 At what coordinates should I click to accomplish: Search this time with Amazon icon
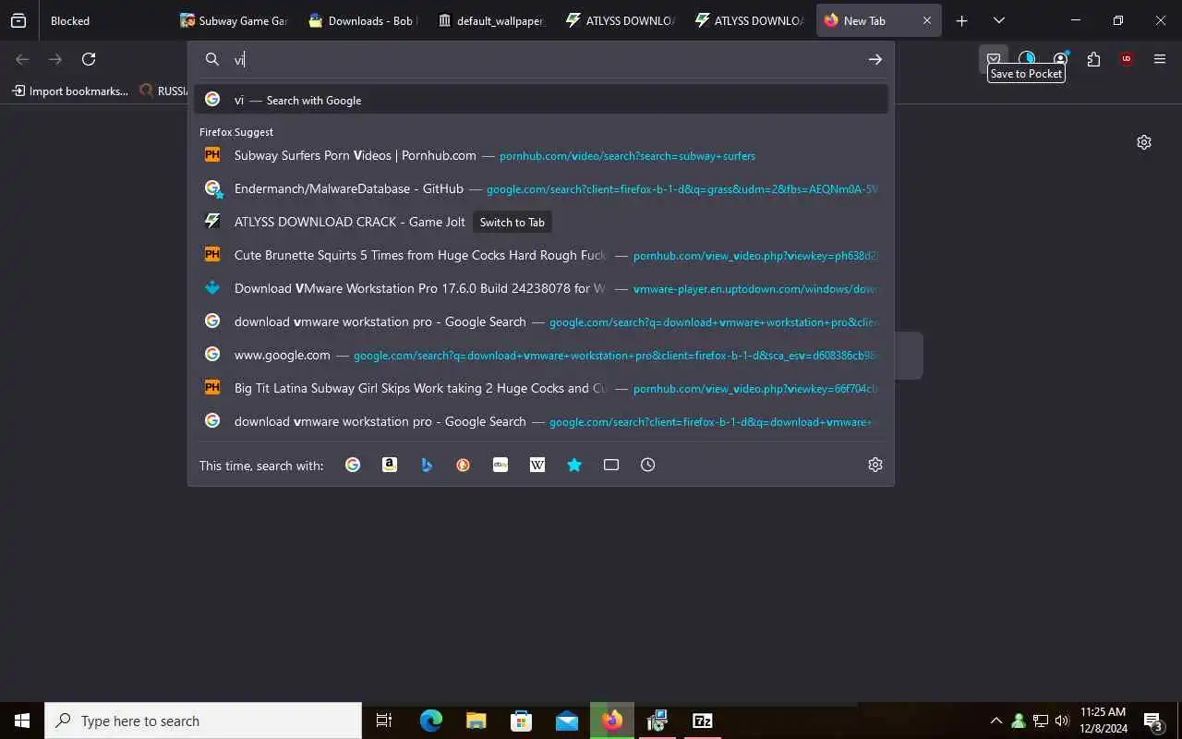tap(390, 465)
